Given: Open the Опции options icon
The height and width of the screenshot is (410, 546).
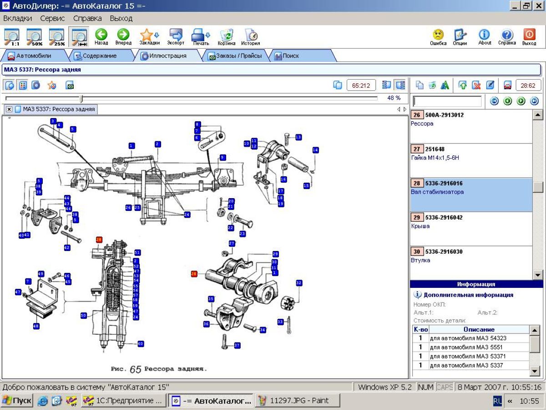Looking at the screenshot, I should click(460, 37).
